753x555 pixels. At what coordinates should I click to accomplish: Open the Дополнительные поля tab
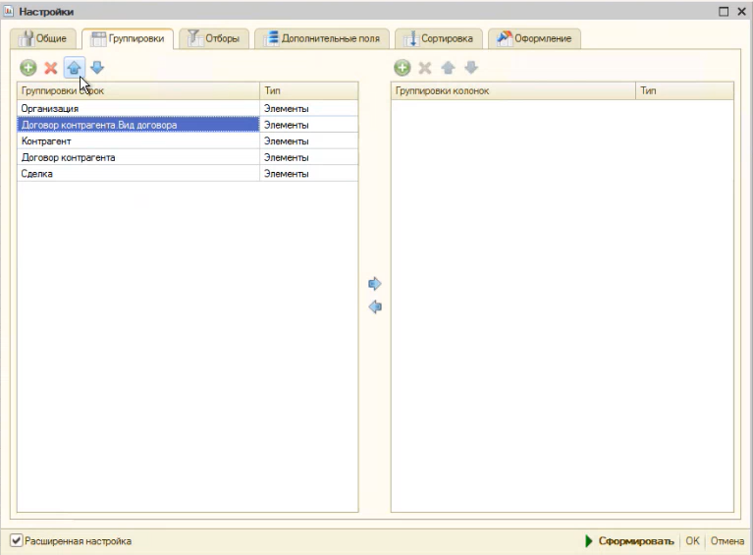pyautogui.click(x=324, y=38)
